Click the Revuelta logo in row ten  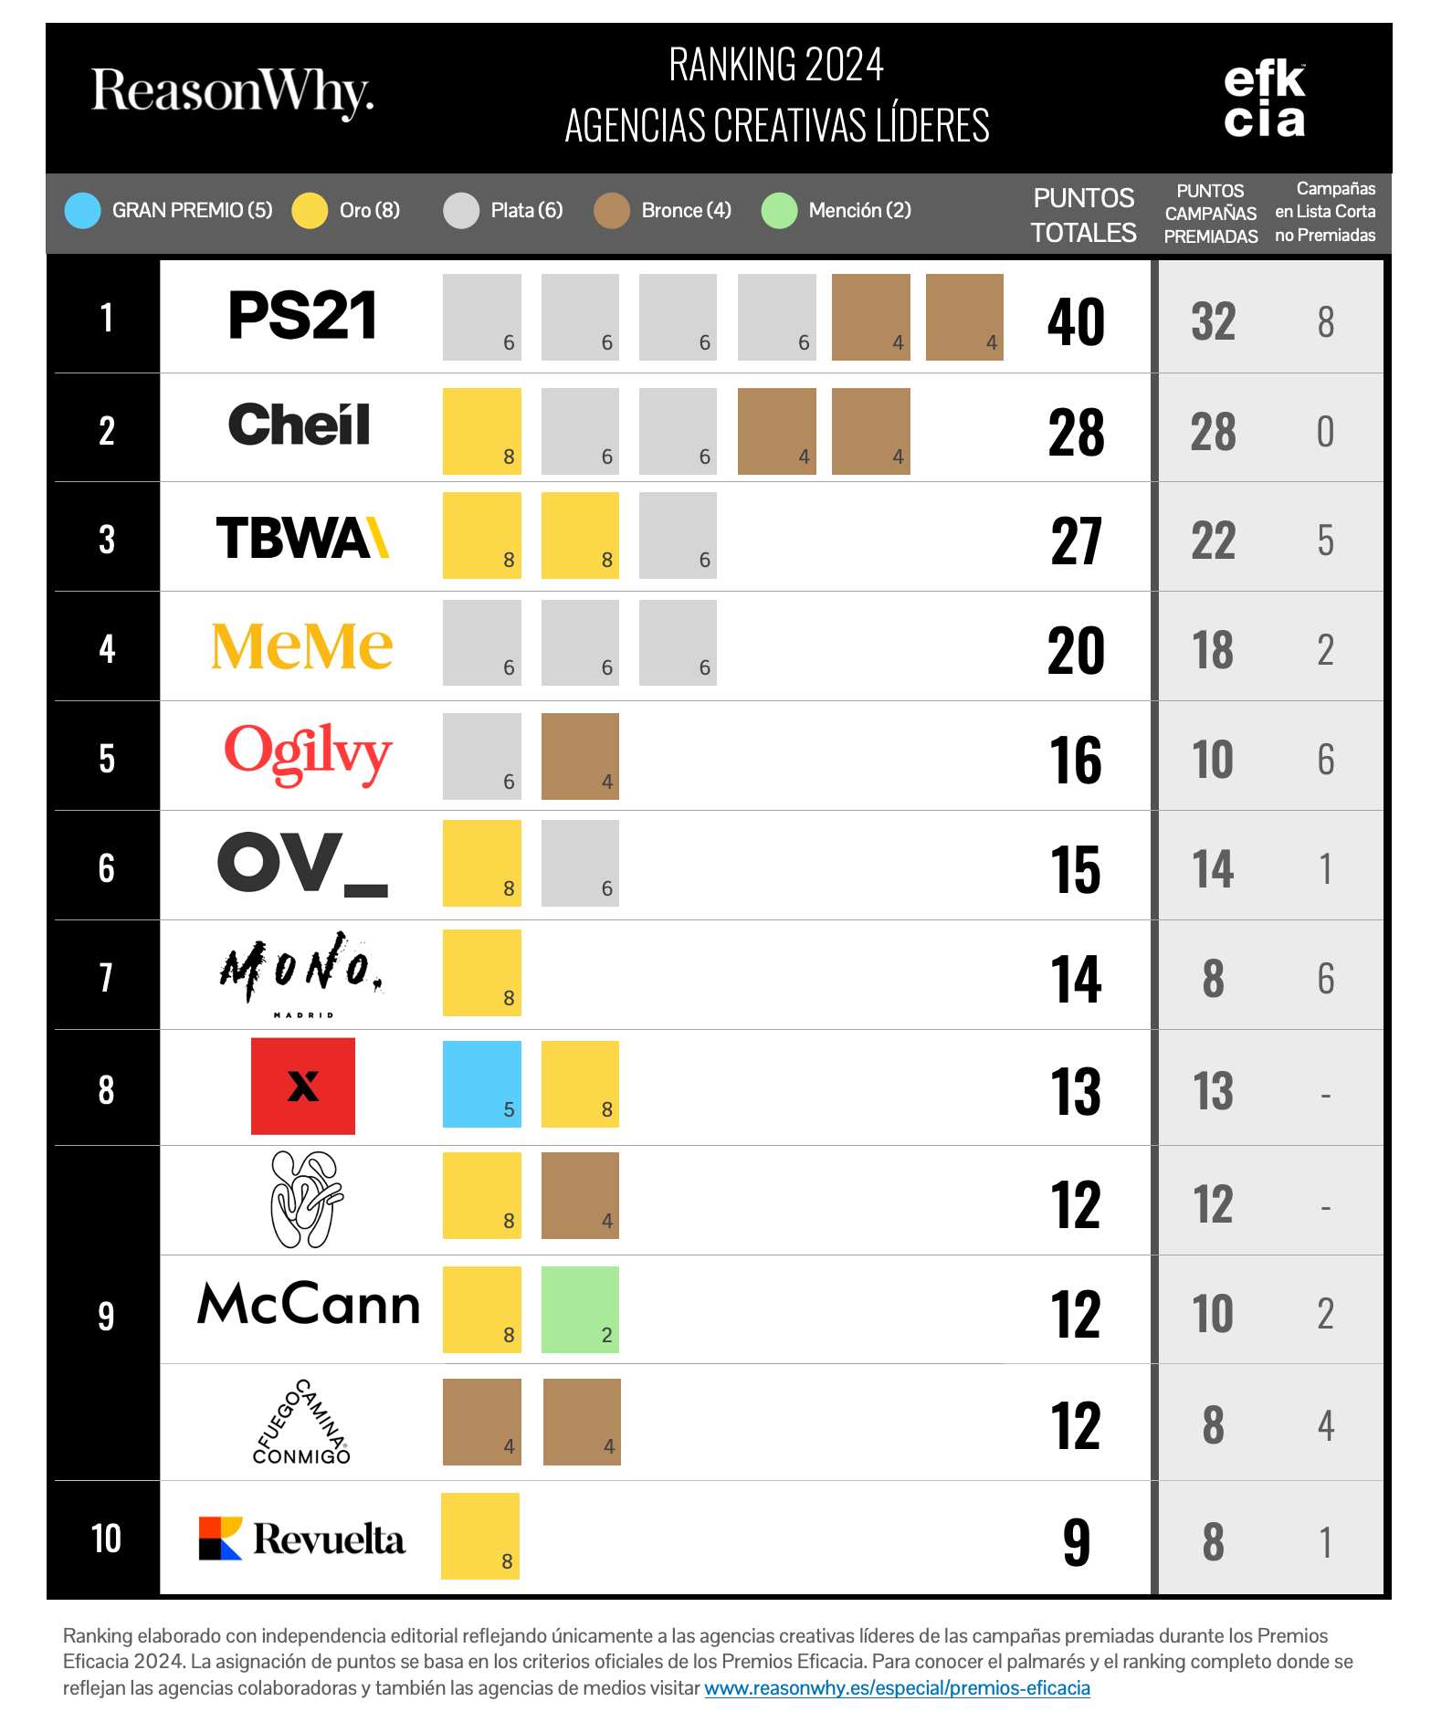point(302,1539)
